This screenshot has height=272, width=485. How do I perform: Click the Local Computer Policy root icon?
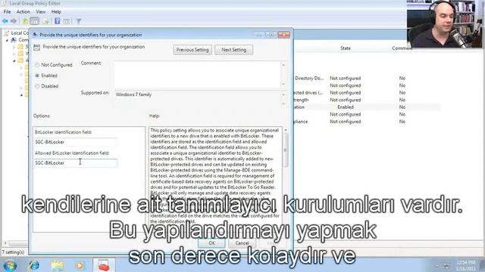pos(7,33)
